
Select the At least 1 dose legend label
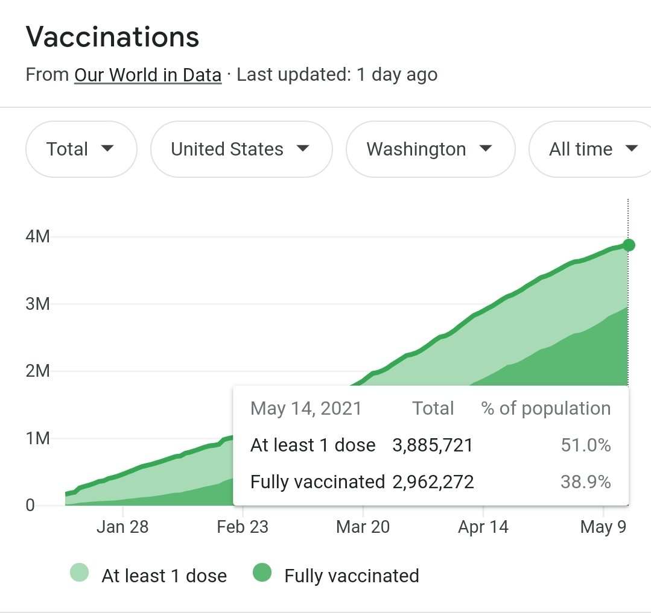[165, 576]
